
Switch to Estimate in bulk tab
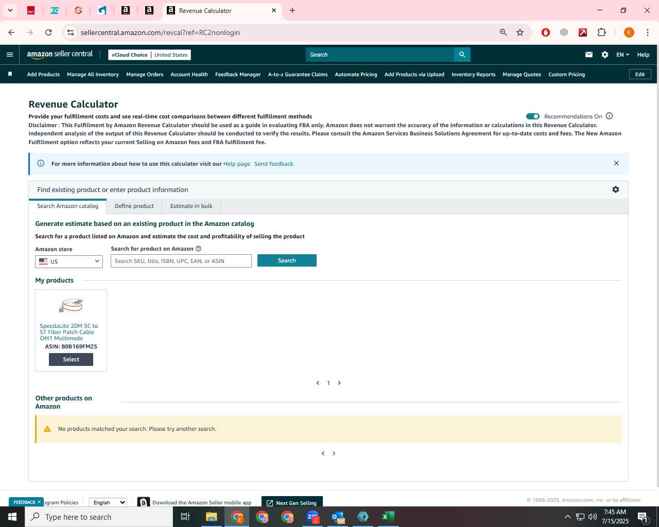pos(192,206)
